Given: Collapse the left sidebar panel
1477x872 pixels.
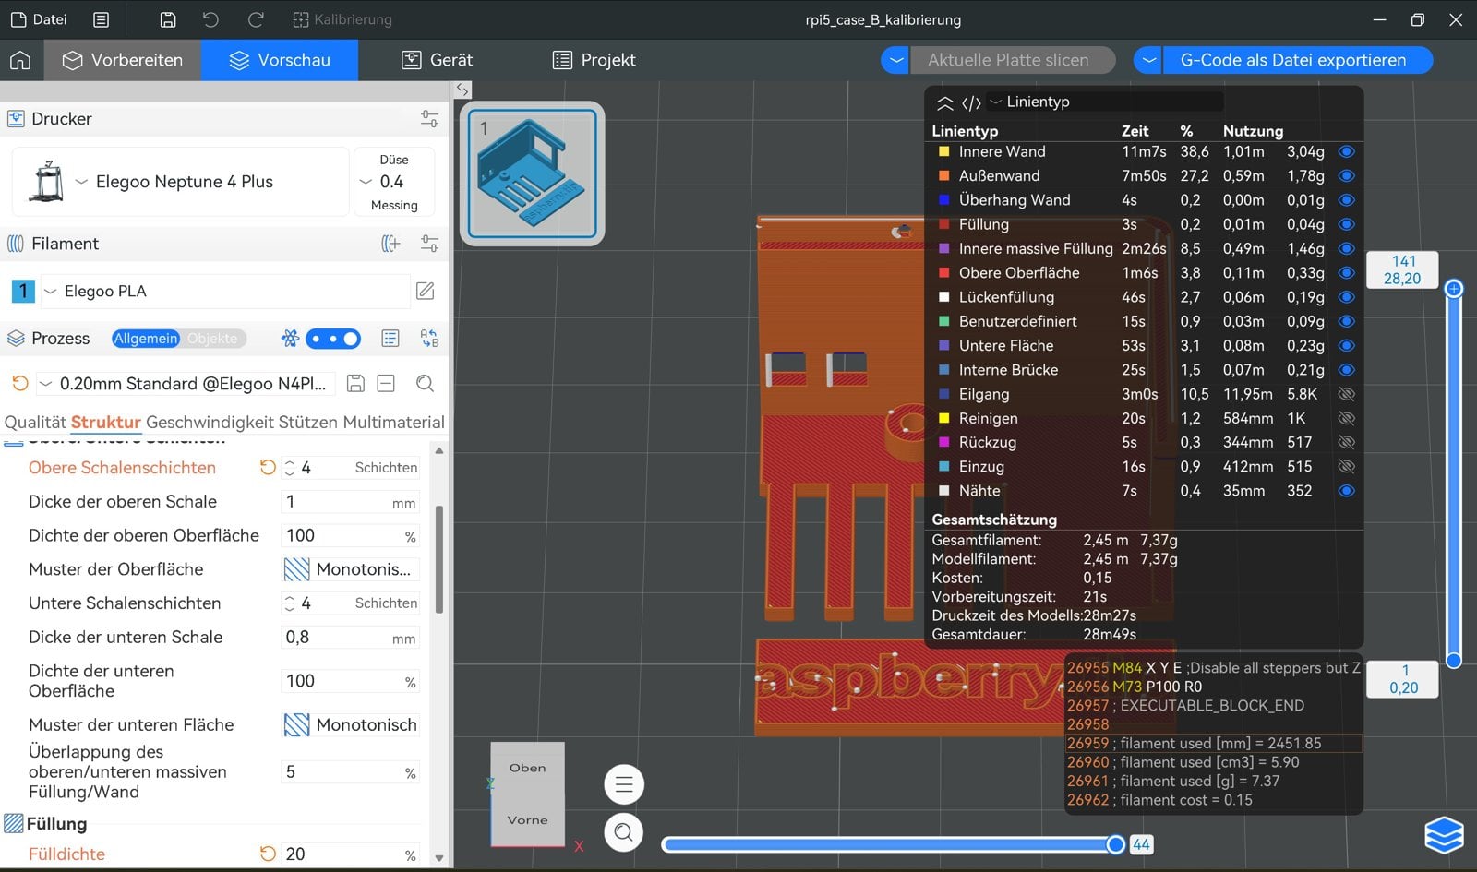Looking at the screenshot, I should pos(463,90).
